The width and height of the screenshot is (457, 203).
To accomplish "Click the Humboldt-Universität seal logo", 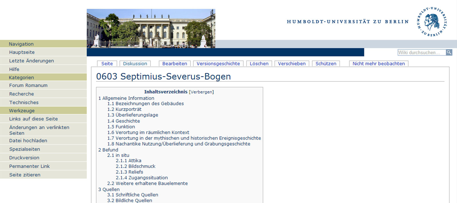I will tap(432, 22).
